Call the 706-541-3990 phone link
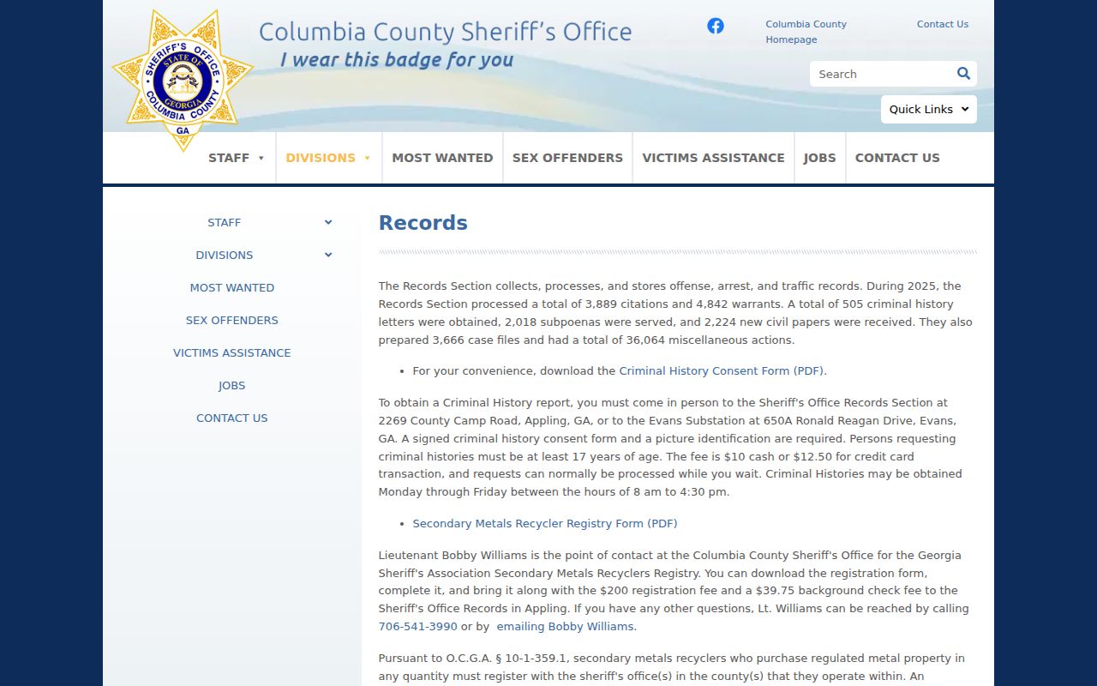 pyautogui.click(x=418, y=627)
